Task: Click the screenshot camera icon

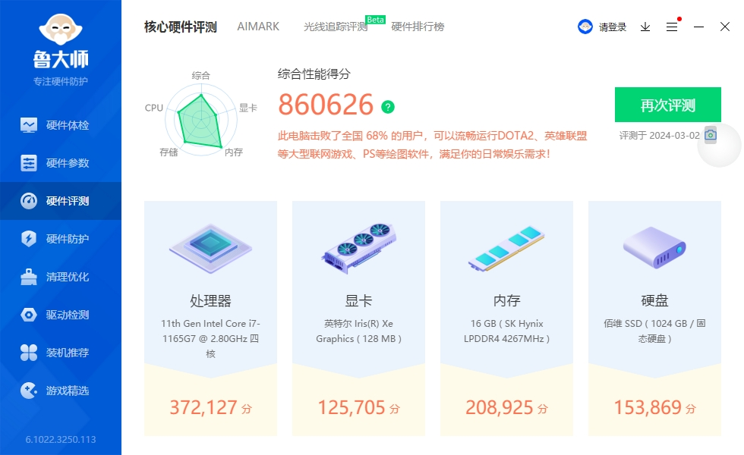Action: point(711,135)
